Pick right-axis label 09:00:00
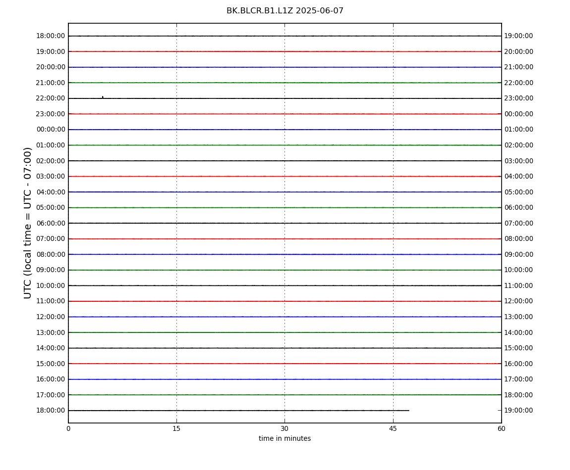 coord(519,254)
